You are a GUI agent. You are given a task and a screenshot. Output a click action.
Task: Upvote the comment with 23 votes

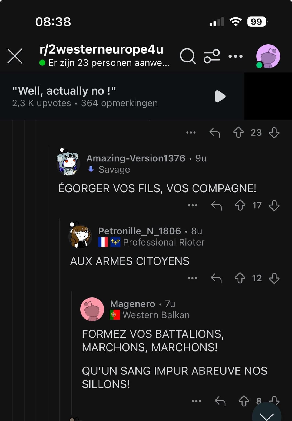[x=238, y=132]
